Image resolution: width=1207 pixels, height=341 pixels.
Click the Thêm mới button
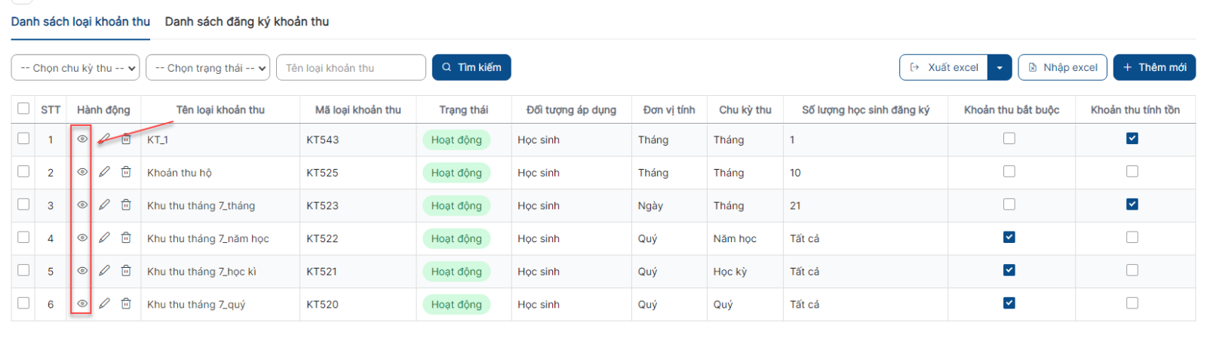coord(1154,67)
